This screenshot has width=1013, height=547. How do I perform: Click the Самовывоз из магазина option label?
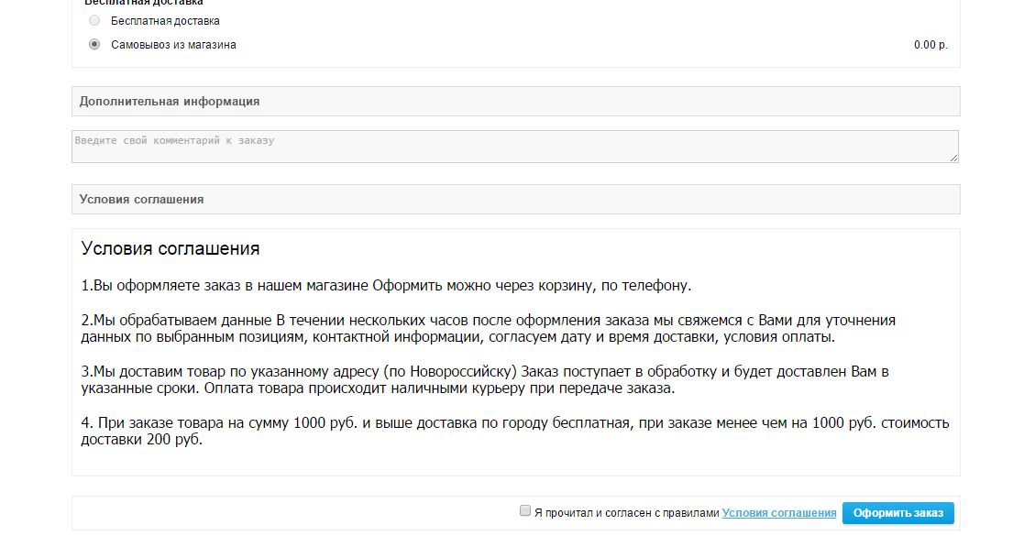(x=173, y=45)
